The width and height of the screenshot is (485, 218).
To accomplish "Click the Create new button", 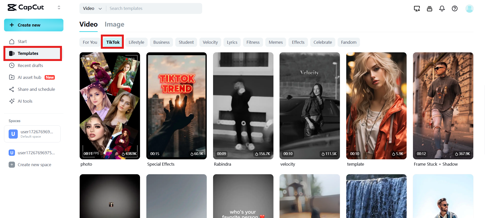I will pyautogui.click(x=34, y=25).
